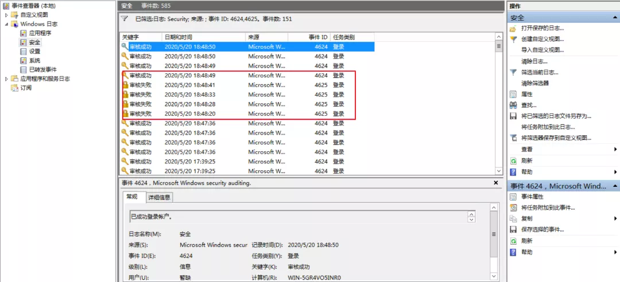Click the event list scrollbar down arrow
Image resolution: width=620 pixels, height=282 pixels.
point(499,171)
